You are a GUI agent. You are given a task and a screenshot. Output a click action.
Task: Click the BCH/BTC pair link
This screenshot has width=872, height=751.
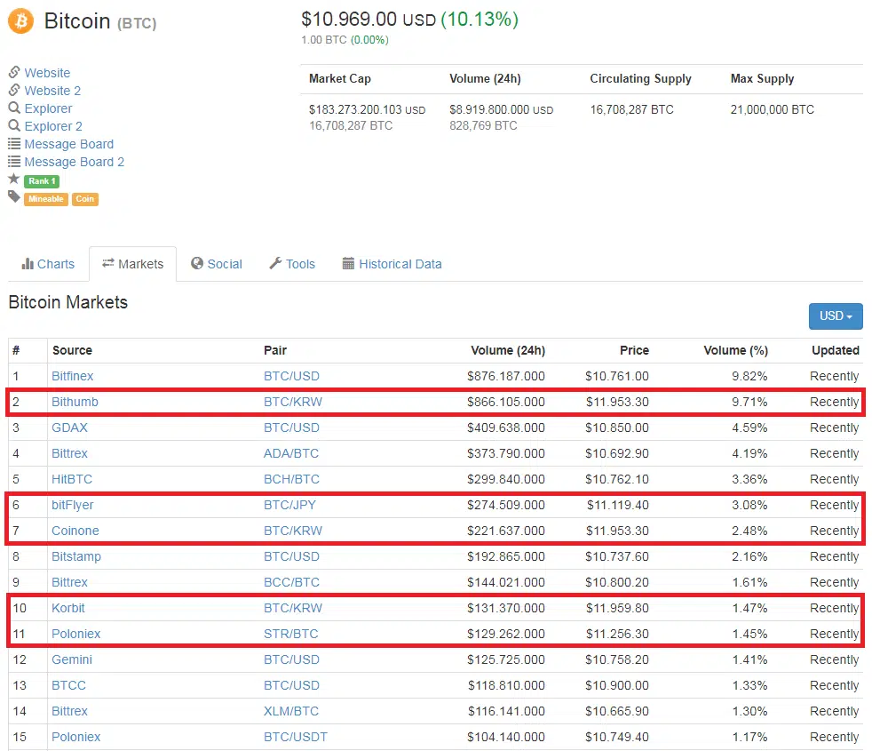click(x=291, y=479)
